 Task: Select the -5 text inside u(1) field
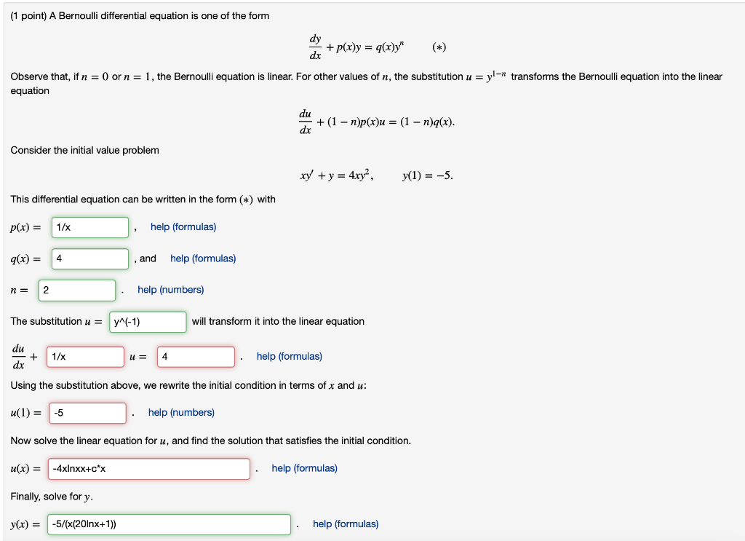coord(60,413)
